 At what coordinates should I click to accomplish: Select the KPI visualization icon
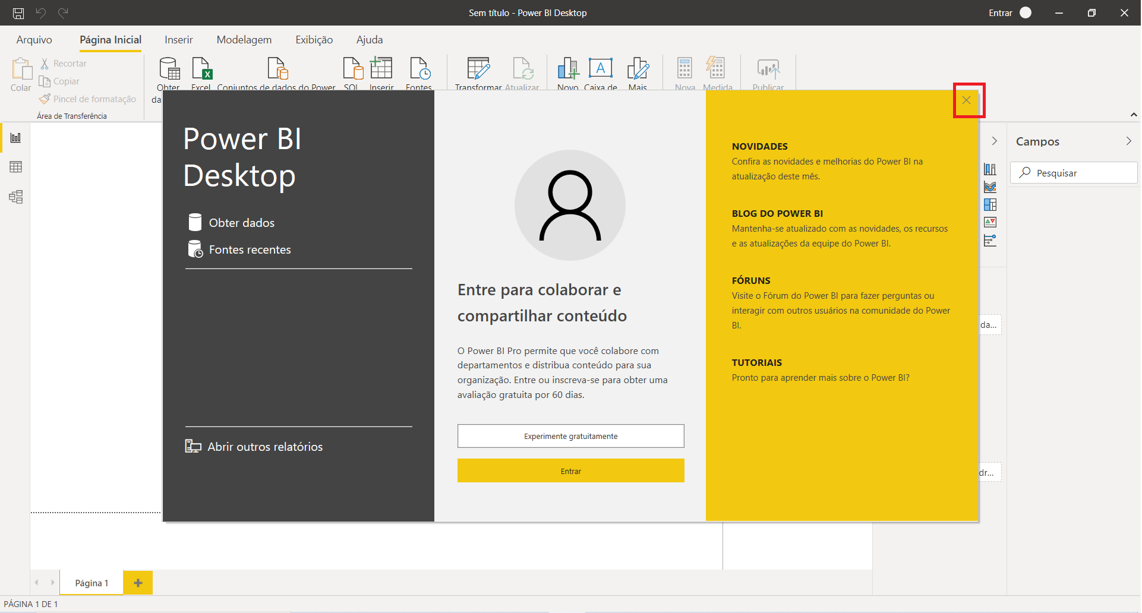click(x=990, y=223)
